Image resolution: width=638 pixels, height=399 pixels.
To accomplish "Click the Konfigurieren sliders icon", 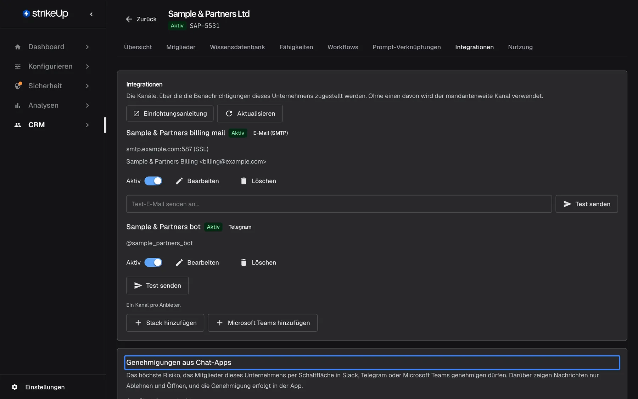I will tap(18, 66).
